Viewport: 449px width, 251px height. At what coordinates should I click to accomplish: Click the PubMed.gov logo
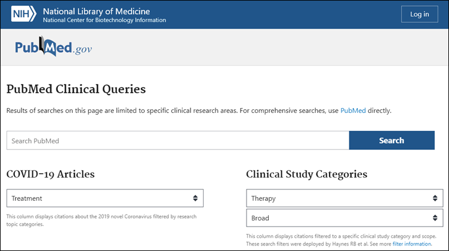point(54,48)
